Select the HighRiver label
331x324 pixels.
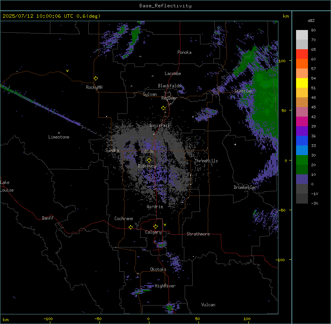click(165, 286)
